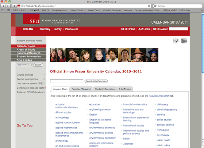Show more bookmarks with chevron arrows

coord(202,11)
